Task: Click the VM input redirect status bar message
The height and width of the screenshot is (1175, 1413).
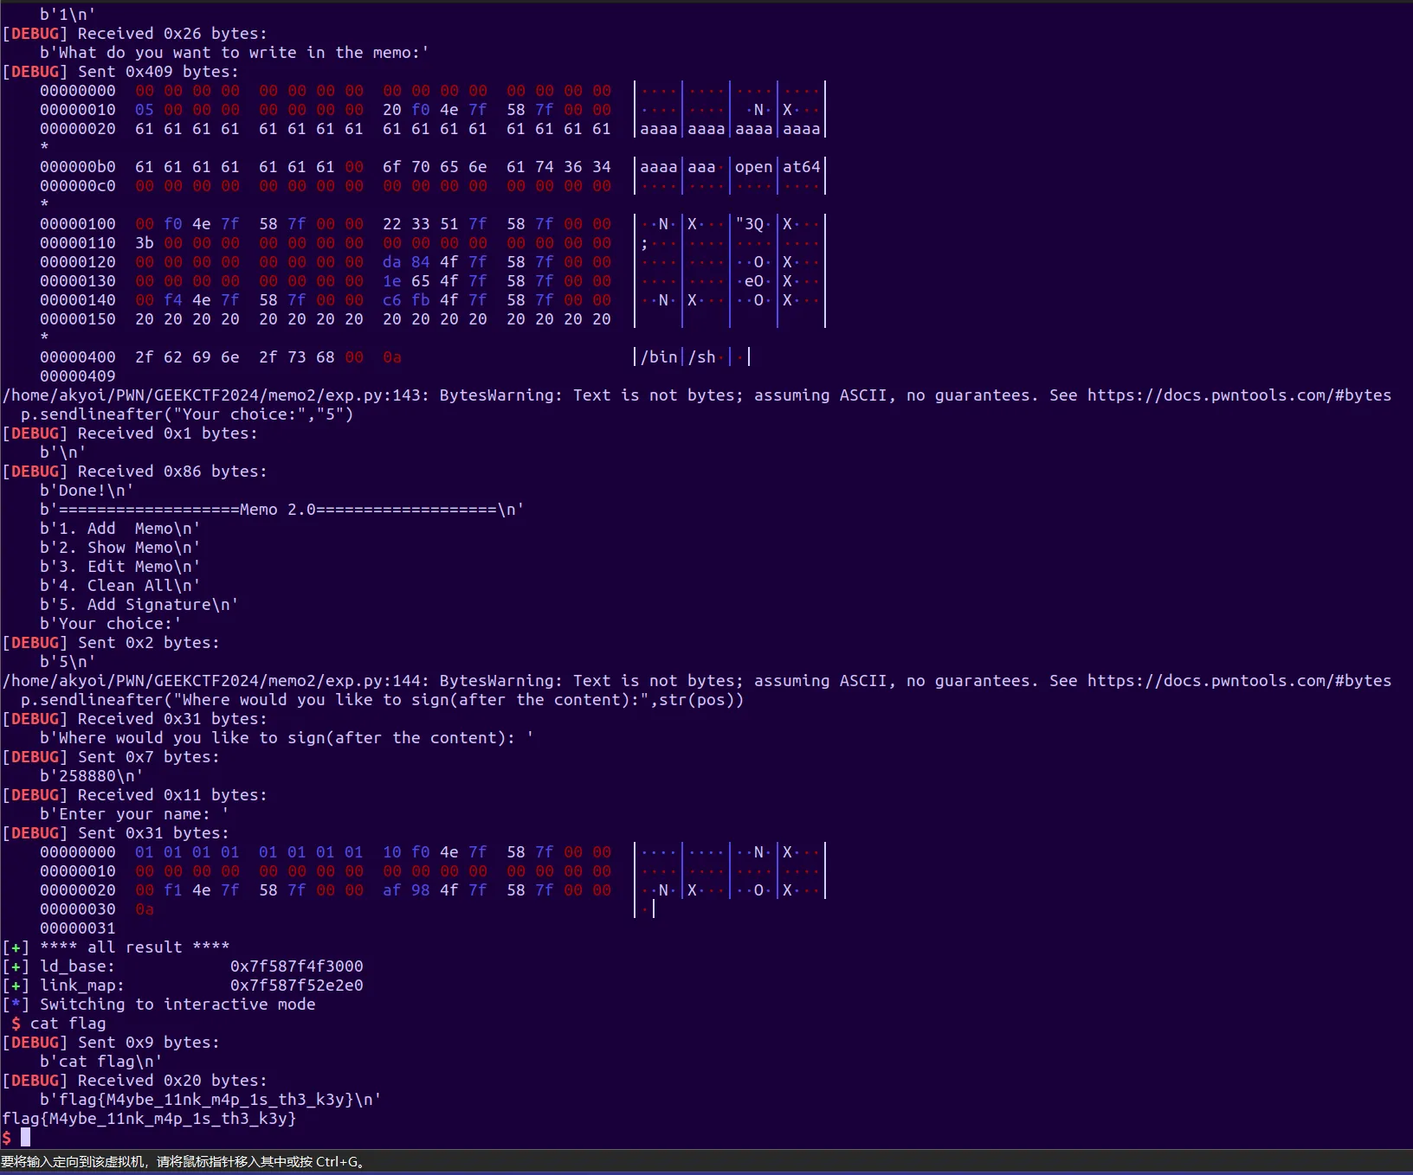Action: 184,1162
